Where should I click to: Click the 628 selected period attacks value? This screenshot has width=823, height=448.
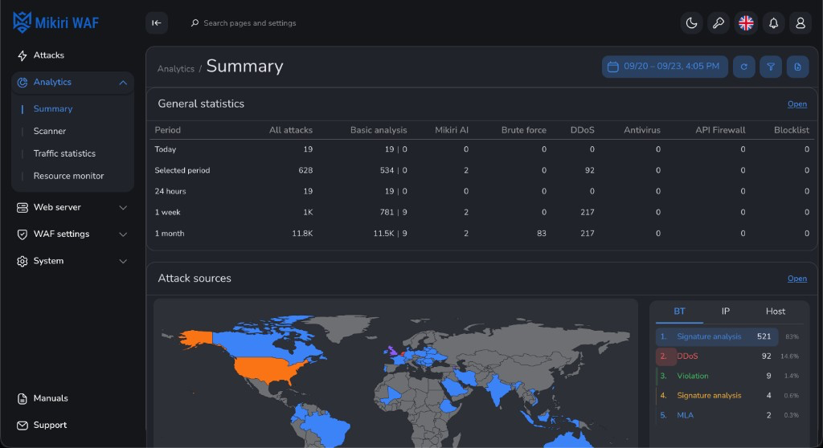click(x=305, y=170)
